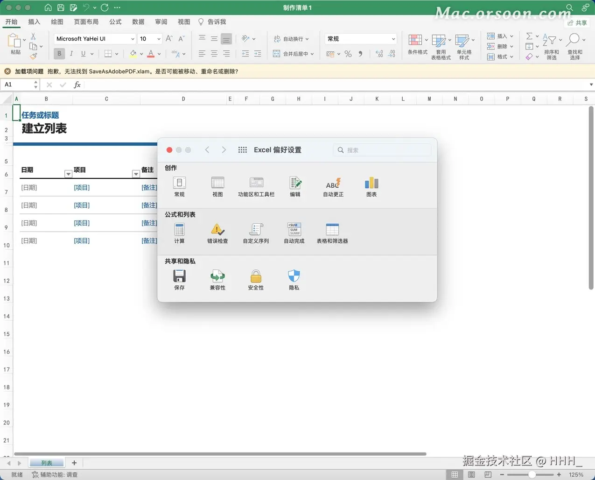This screenshot has width=595, height=480.
Task: Open the 项目 column filter dropdown
Action: (136, 174)
